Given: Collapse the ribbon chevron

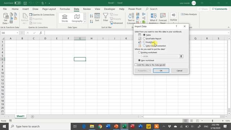Looking at the screenshot, I should (228, 27).
